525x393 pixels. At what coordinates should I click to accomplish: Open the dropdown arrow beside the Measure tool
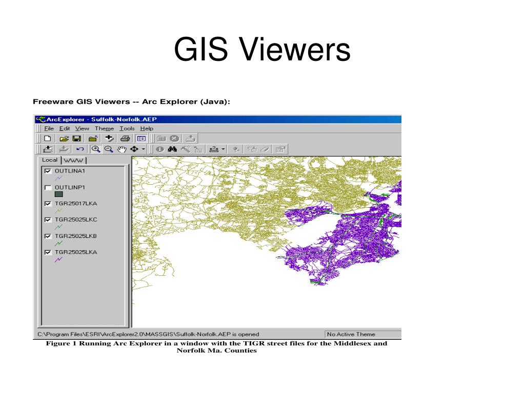[x=224, y=149]
